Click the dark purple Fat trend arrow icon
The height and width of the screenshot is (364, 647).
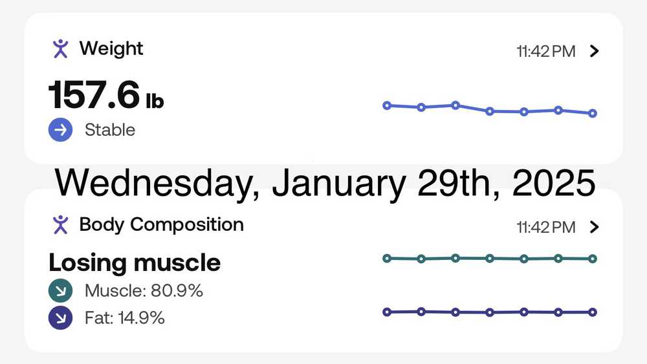(60, 318)
